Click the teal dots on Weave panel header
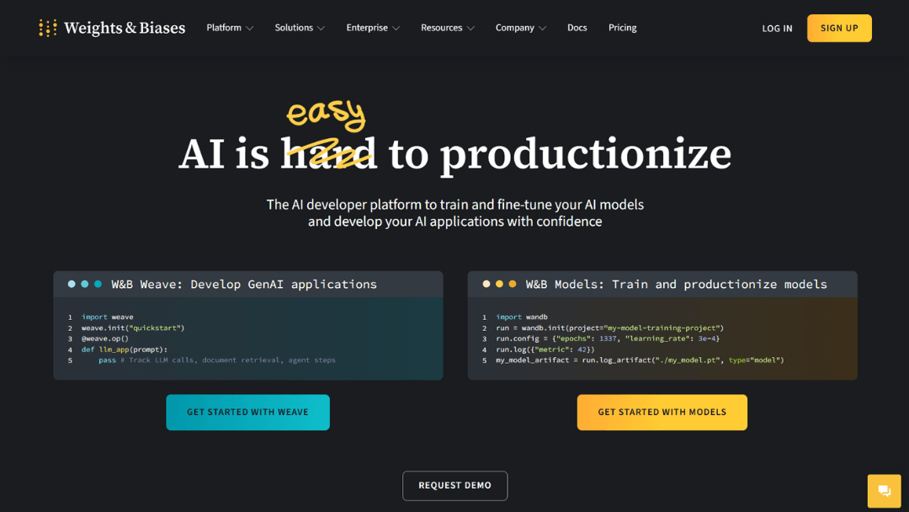Viewport: 909px width, 512px height. tap(85, 285)
